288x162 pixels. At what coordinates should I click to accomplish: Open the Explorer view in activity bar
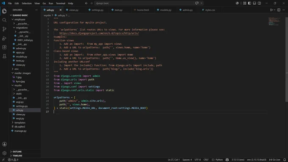coord(4,11)
